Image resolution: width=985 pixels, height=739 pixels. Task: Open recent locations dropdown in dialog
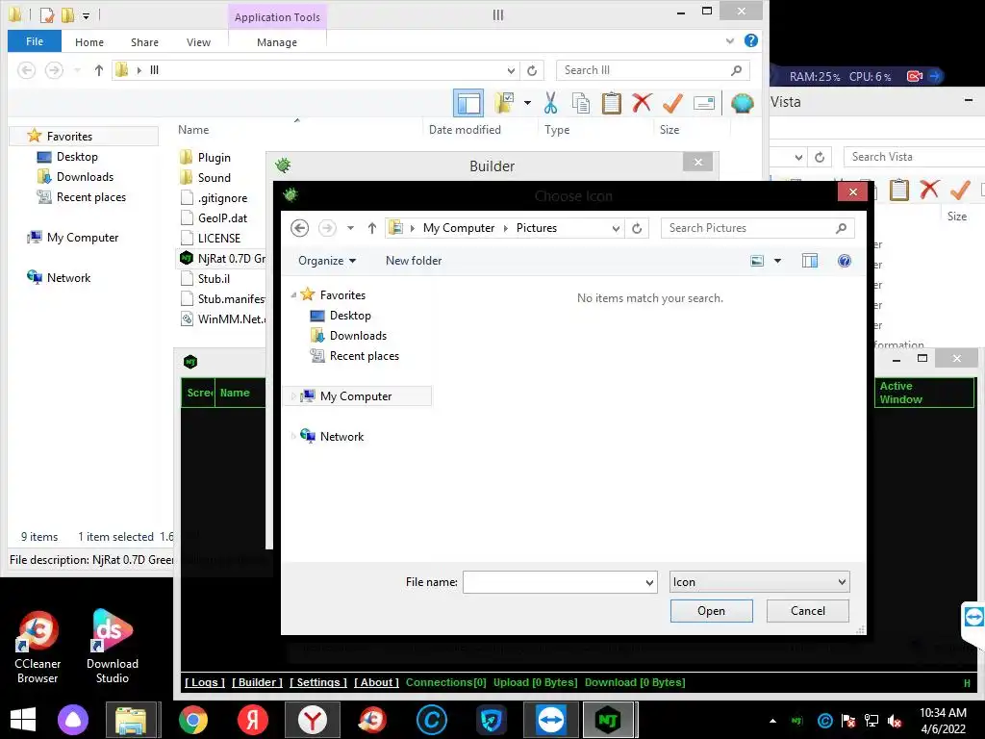tap(350, 228)
